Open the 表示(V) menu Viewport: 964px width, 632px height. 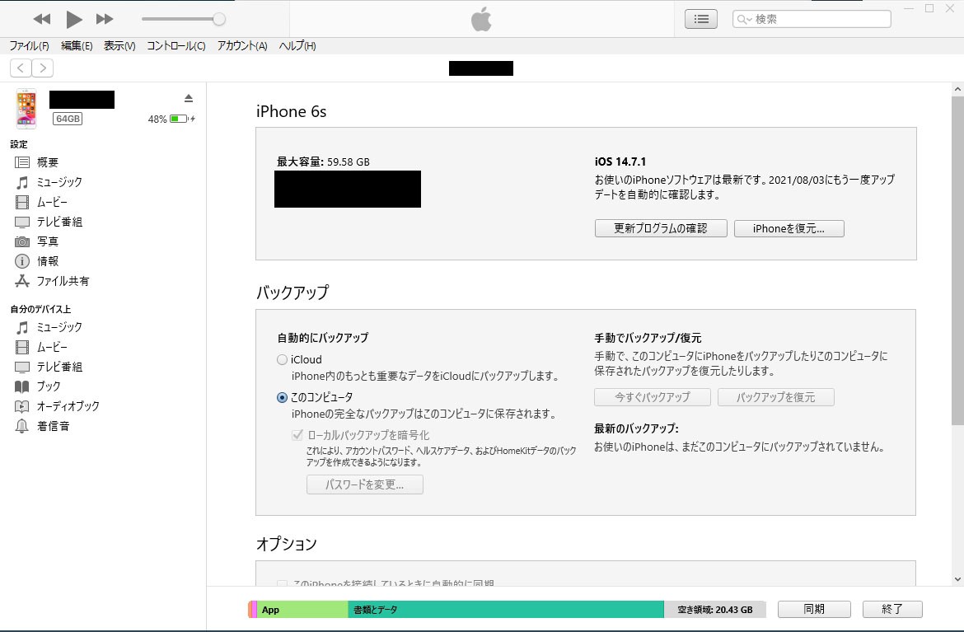[119, 45]
